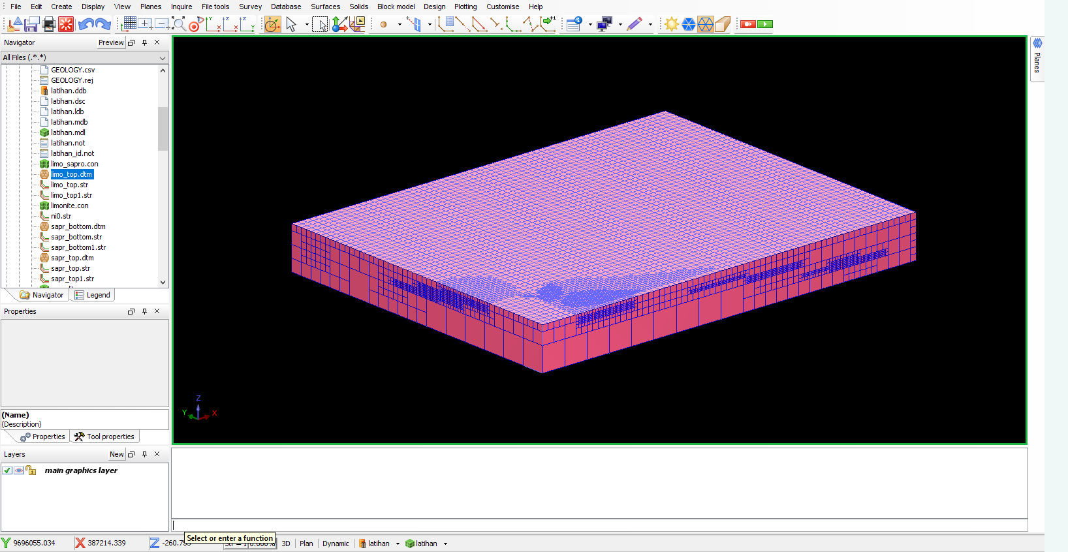Open the latihan block model dropdown arrow
This screenshot has height=552, width=1068.
point(445,544)
